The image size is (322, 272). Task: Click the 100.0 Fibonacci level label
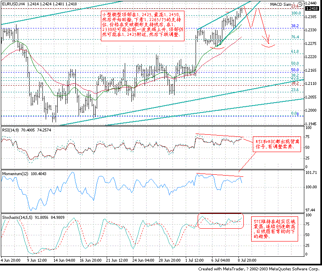click(296, 13)
